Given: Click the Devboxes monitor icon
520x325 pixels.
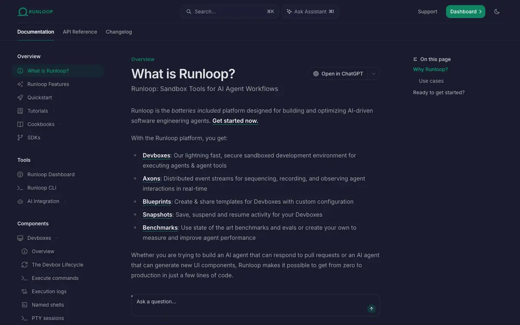Looking at the screenshot, I should click(x=20, y=238).
